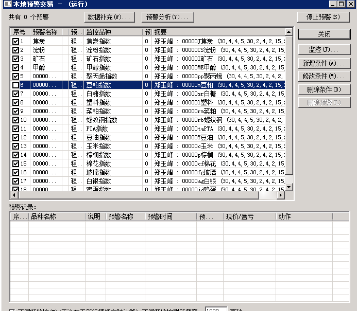Image resolution: width=357 pixels, height=311 pixels.
Task: Open the 监控(J) settings
Action: [324, 50]
